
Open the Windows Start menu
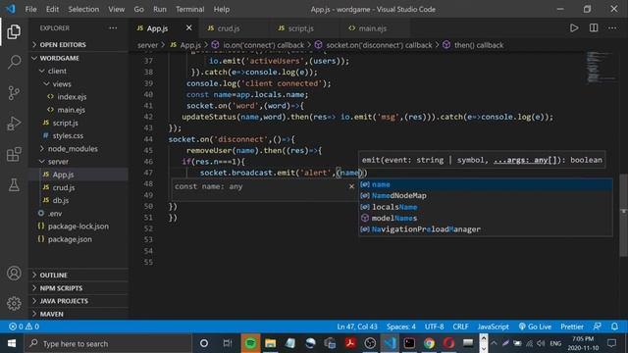click(x=12, y=343)
